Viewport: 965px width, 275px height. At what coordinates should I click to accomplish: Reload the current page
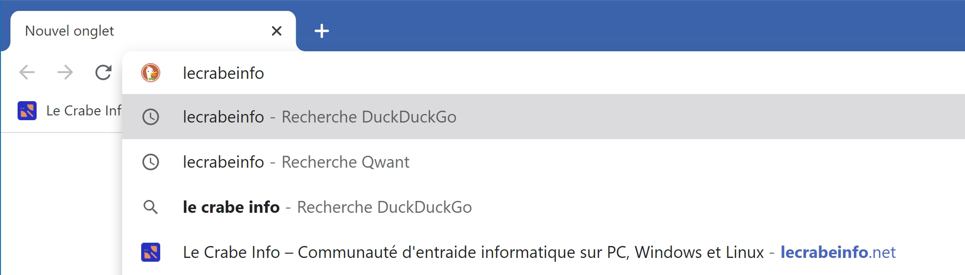[x=103, y=73]
